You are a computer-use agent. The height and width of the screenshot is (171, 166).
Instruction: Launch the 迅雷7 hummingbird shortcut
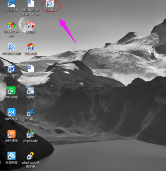31,112
